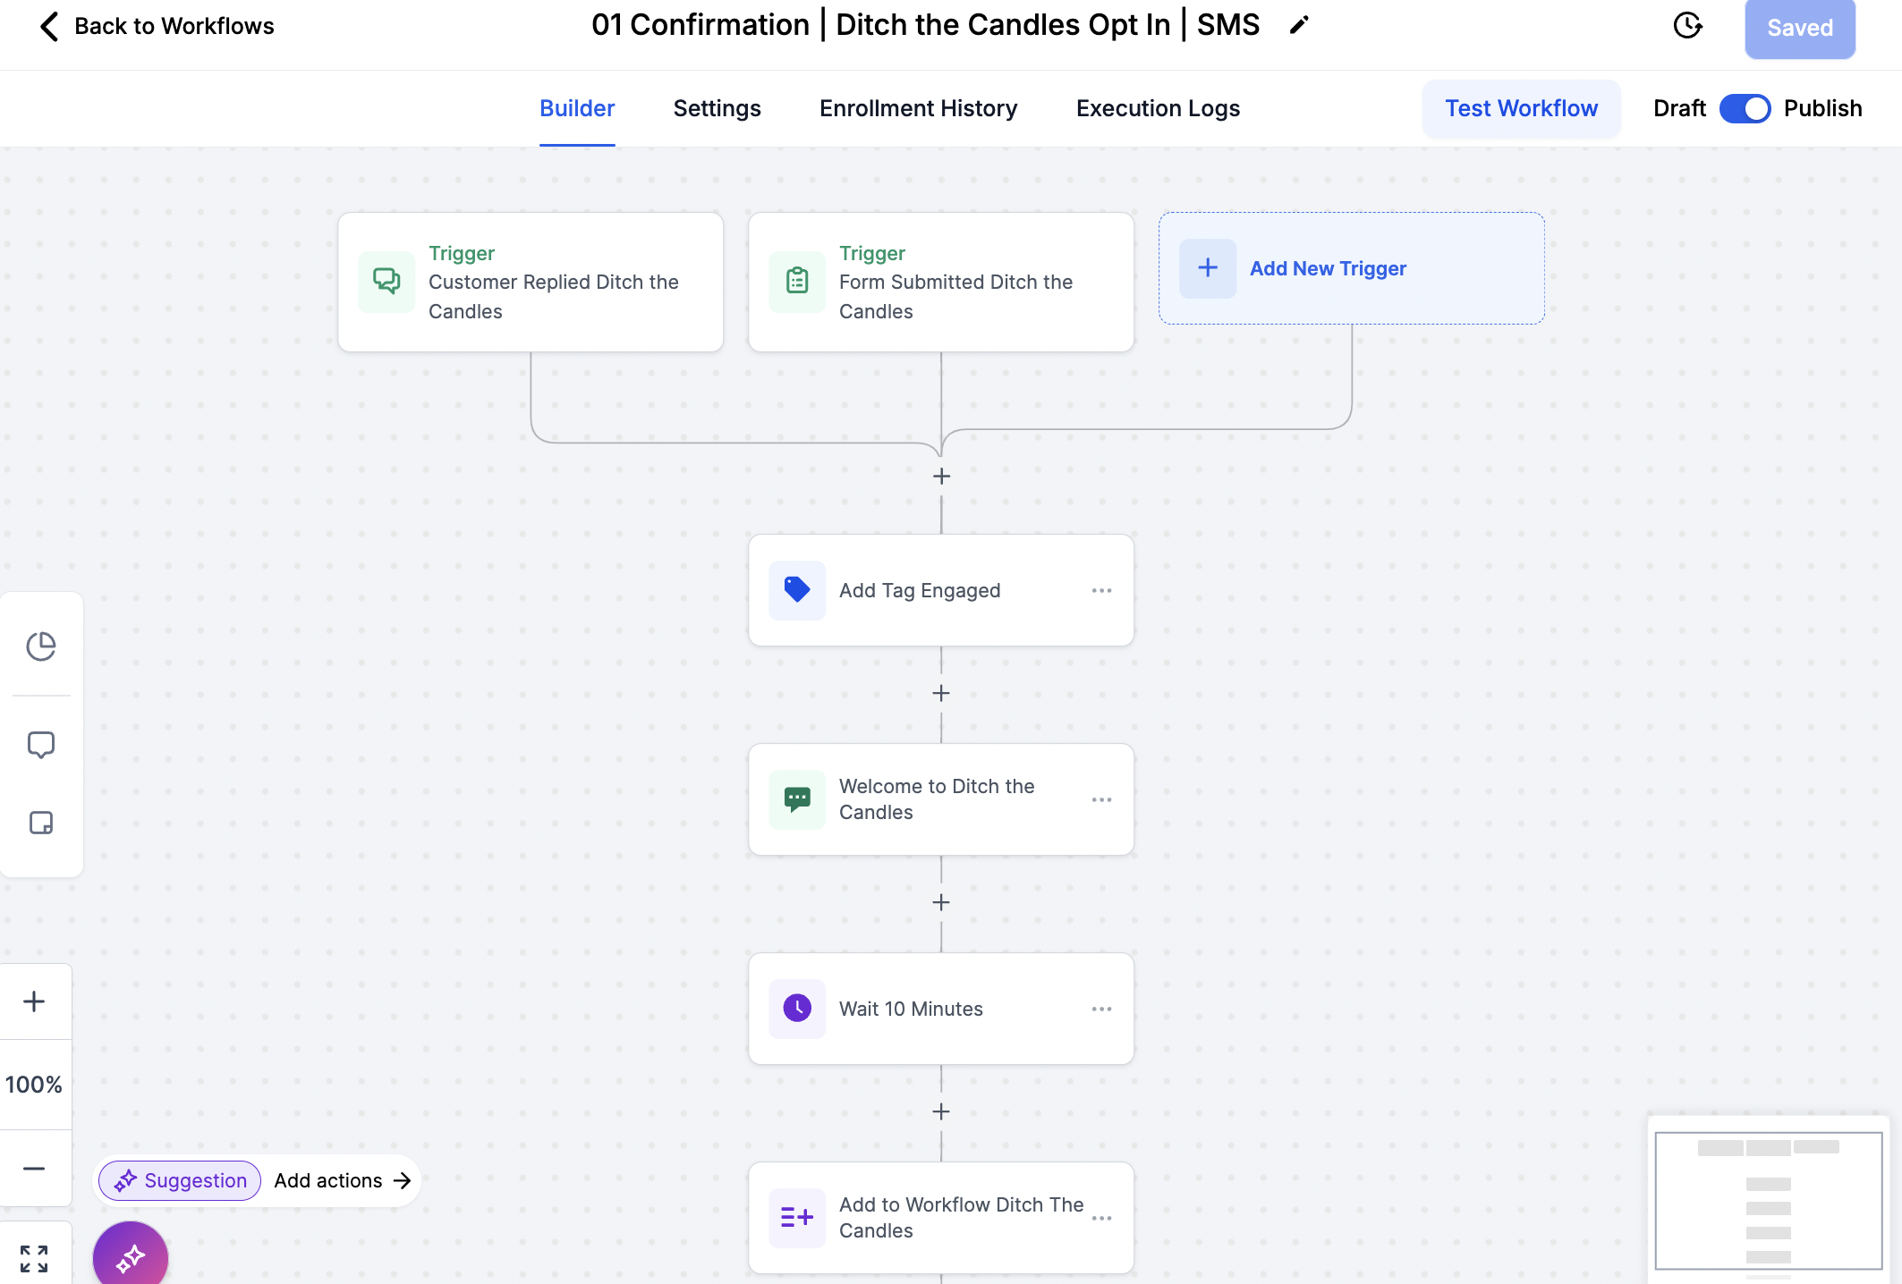Click the Suggestion pill

180,1180
